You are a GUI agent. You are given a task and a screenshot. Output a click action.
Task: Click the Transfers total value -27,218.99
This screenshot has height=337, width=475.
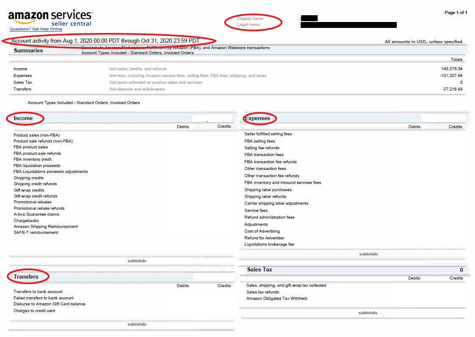point(452,89)
